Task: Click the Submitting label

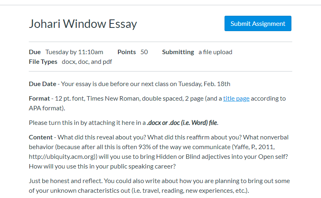Action: (178, 52)
